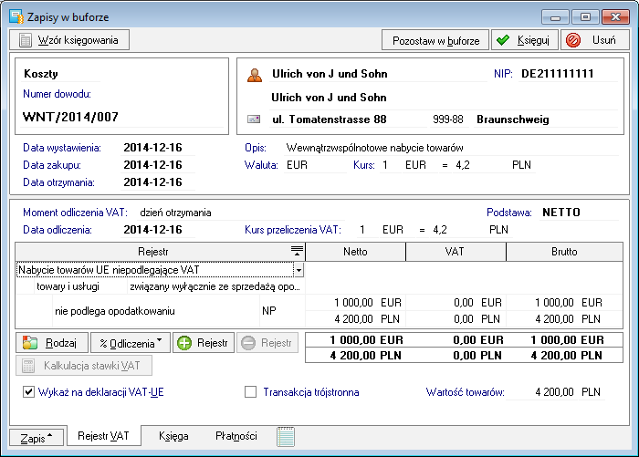Open the Zapis menu button
The height and width of the screenshot is (457, 639).
click(x=37, y=438)
